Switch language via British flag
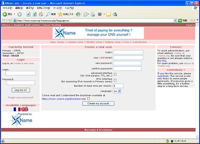Screen dimensions: 200x144 25,109
